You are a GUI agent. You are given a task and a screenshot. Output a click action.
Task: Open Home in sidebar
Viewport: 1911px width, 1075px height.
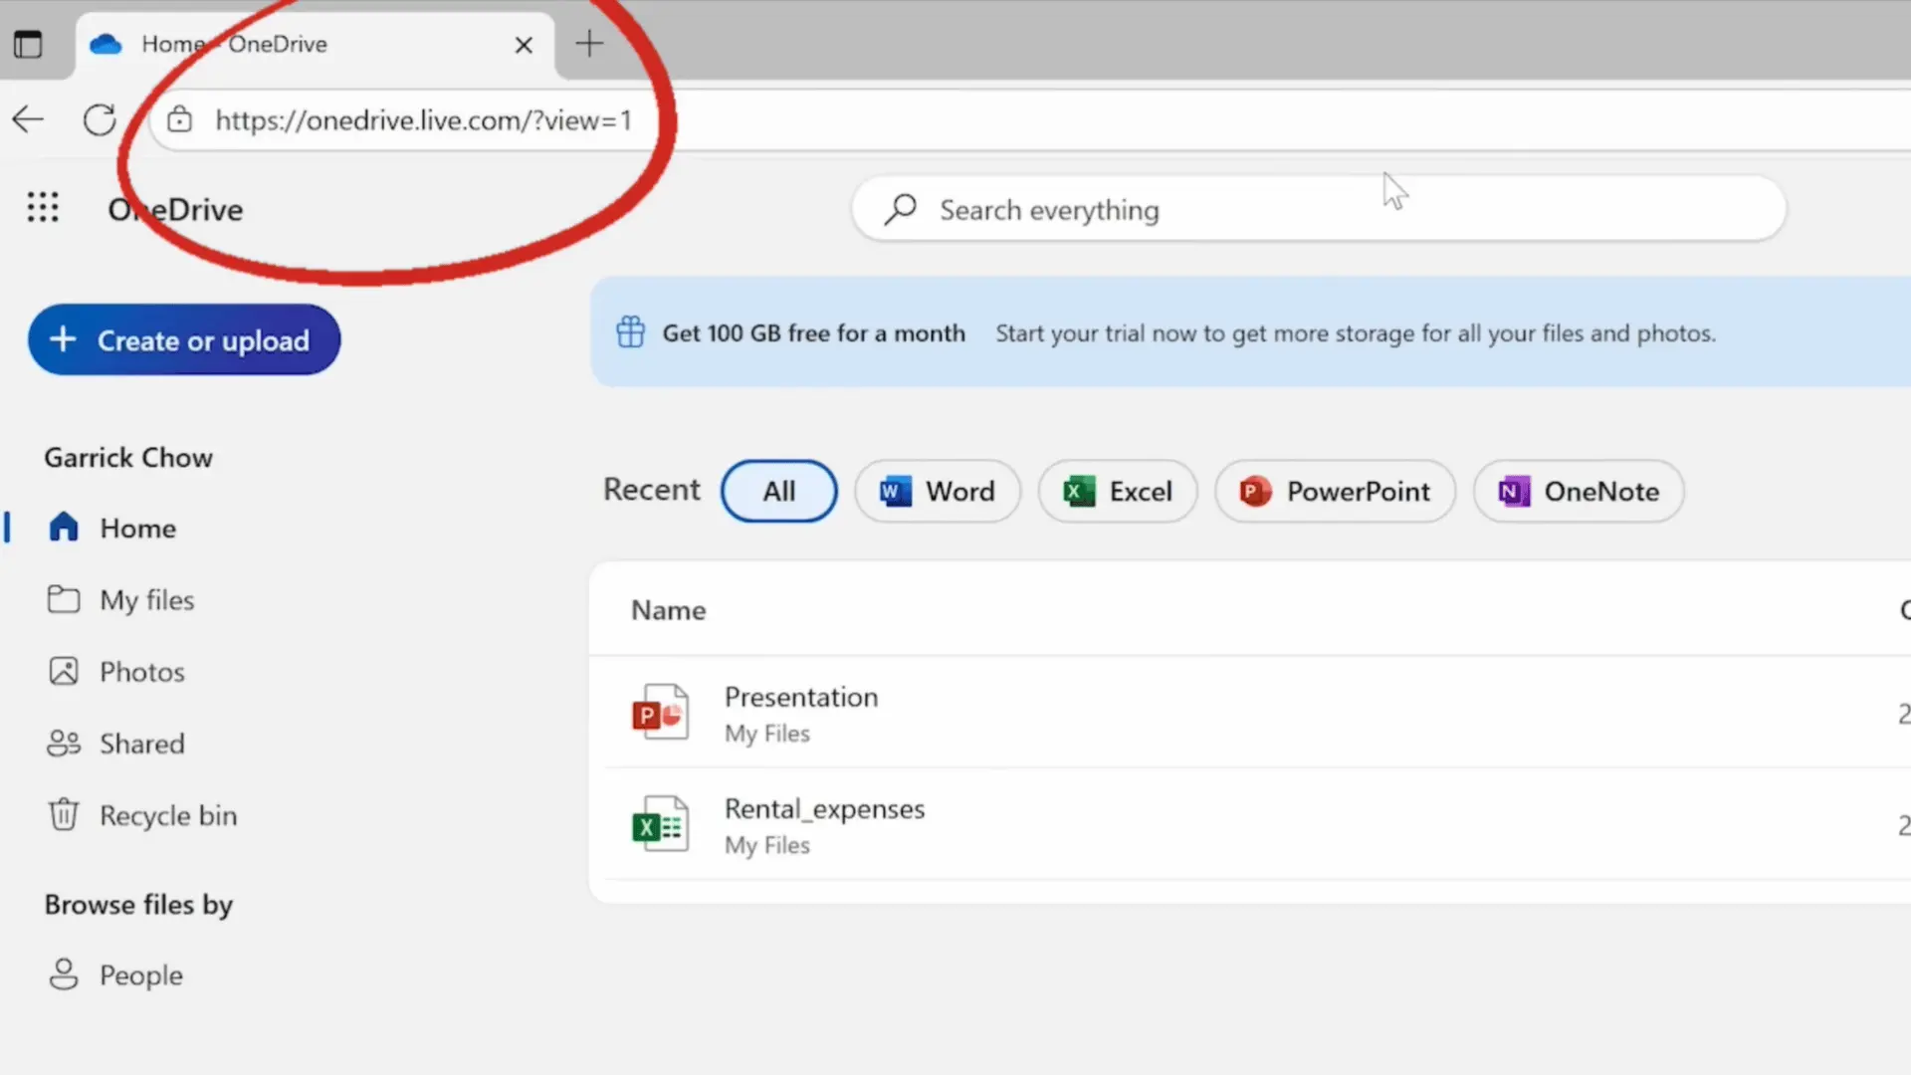pyautogui.click(x=137, y=528)
